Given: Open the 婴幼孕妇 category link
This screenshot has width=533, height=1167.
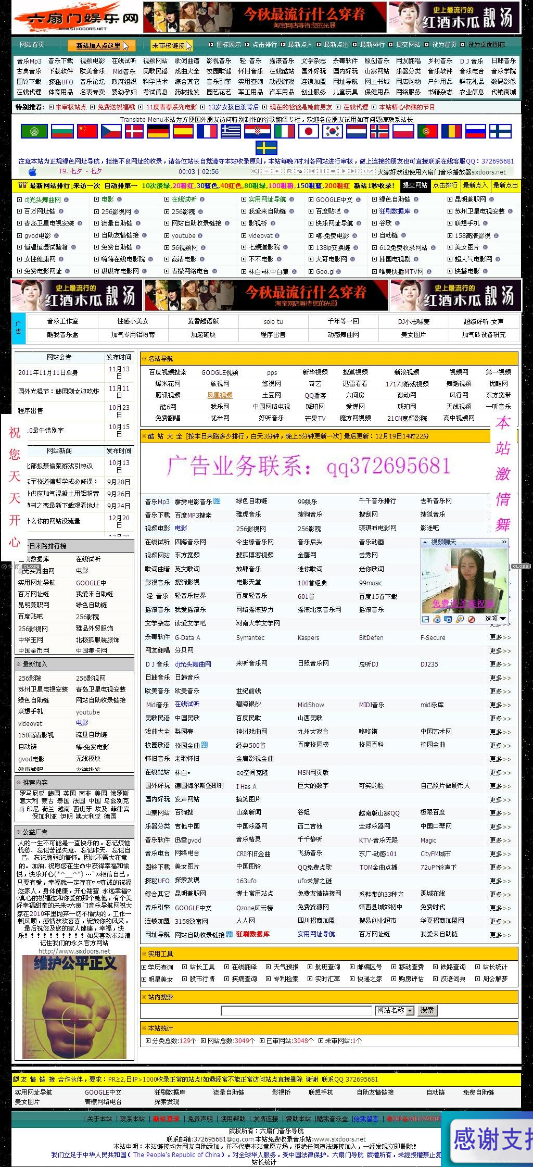Looking at the screenshot, I should (x=124, y=92).
